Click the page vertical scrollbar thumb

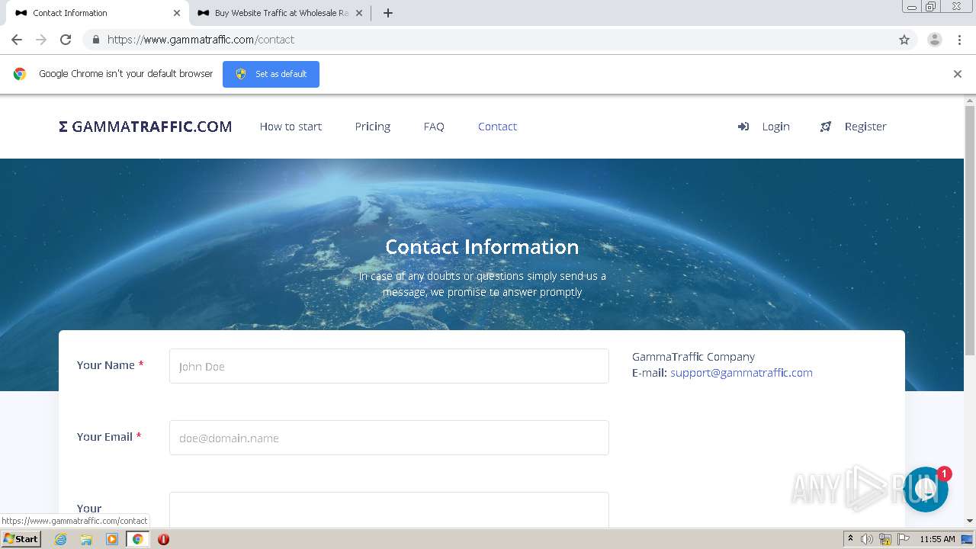pyautogui.click(x=970, y=230)
